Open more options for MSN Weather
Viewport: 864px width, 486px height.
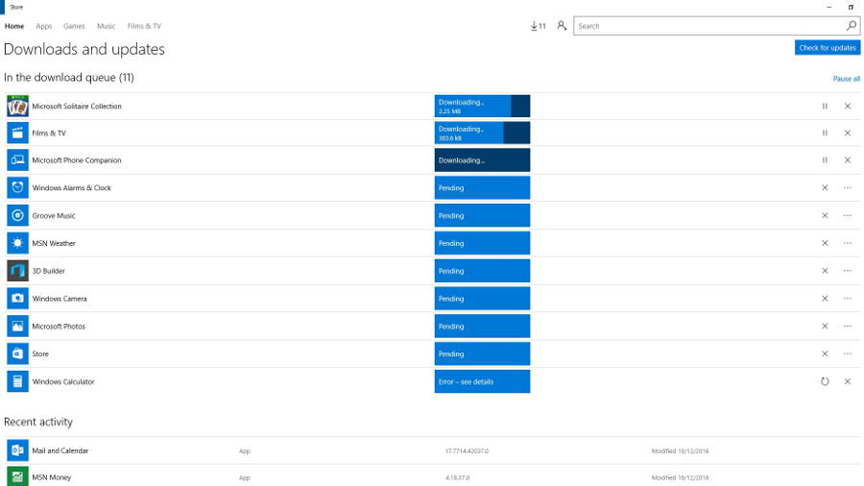click(848, 243)
